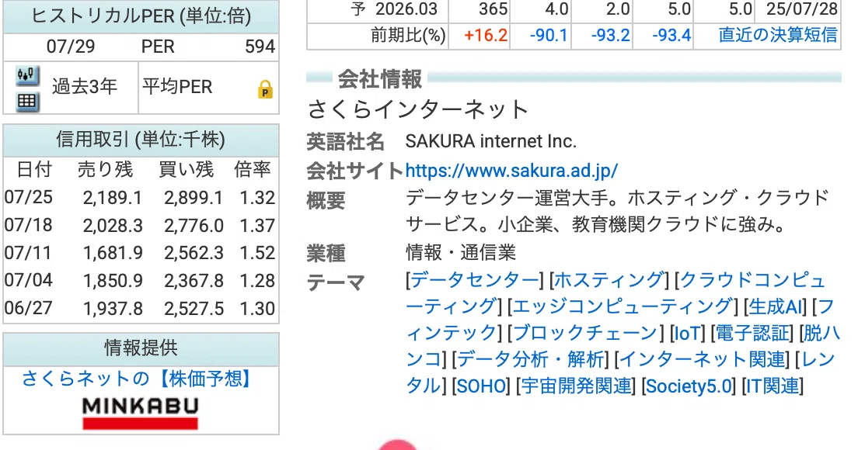Select the 倍率 value 1.32
The height and width of the screenshot is (450, 858).
[x=257, y=198]
